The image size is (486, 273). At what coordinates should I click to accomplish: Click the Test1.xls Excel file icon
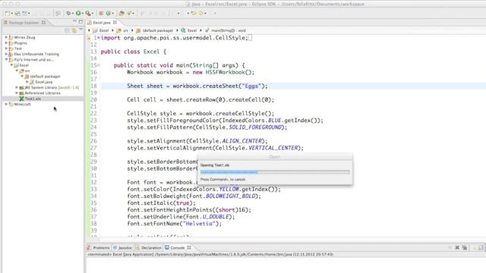tap(21, 99)
